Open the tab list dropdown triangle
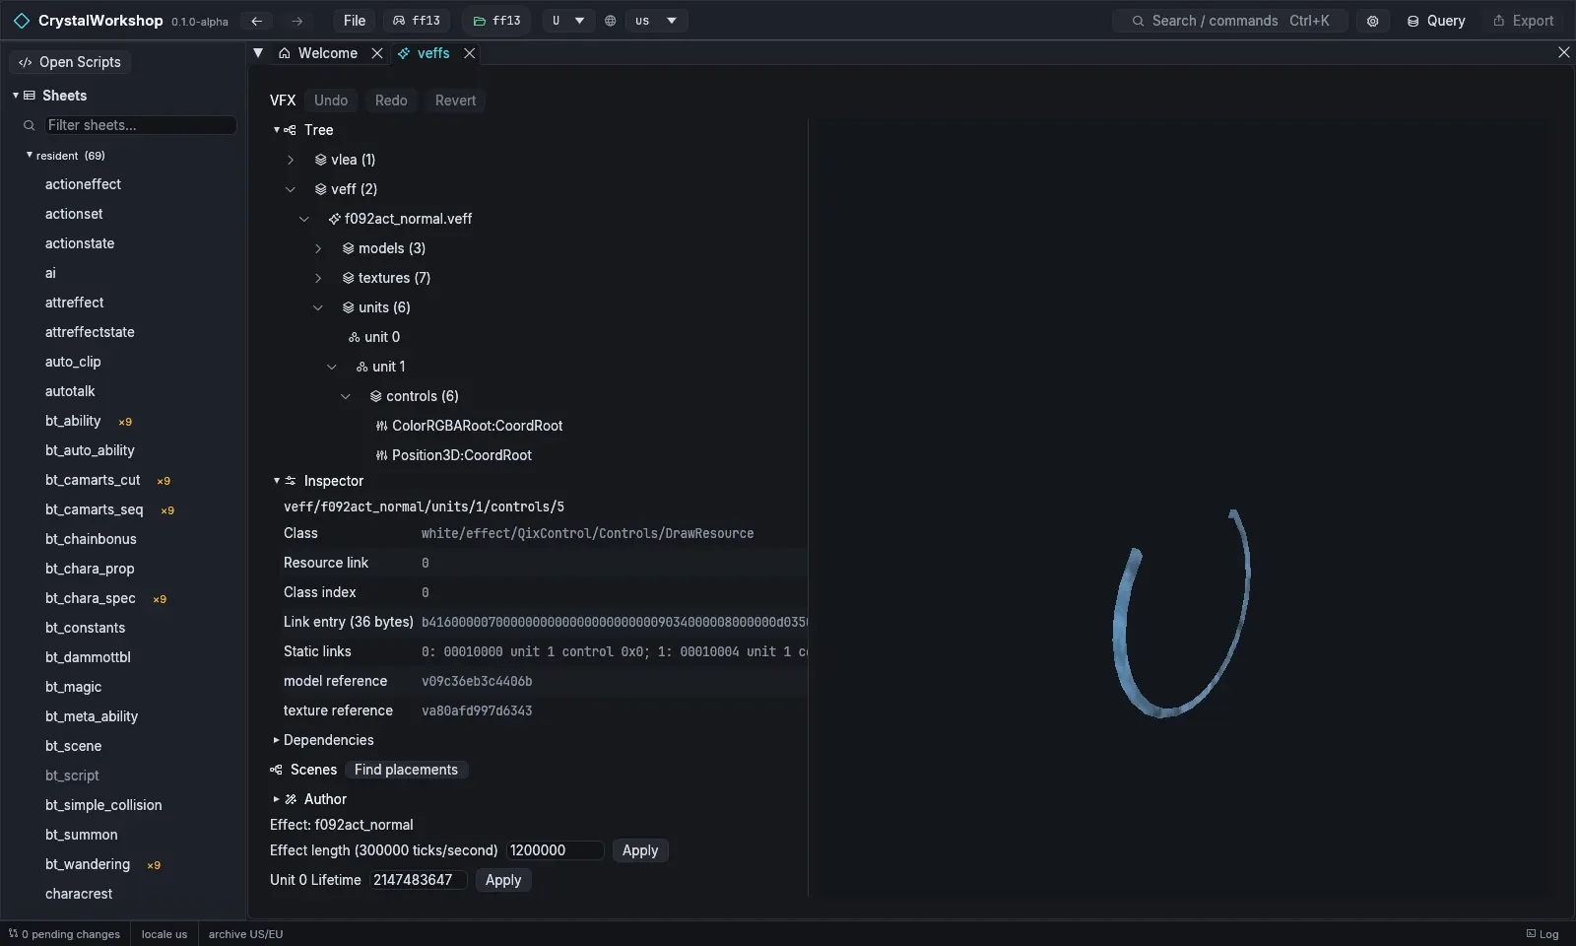1576x946 pixels. coord(258,53)
